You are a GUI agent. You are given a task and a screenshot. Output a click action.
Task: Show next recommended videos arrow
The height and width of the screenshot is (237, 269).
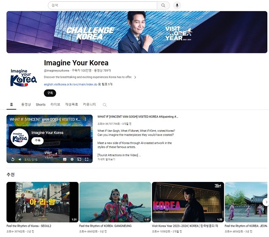266,202
